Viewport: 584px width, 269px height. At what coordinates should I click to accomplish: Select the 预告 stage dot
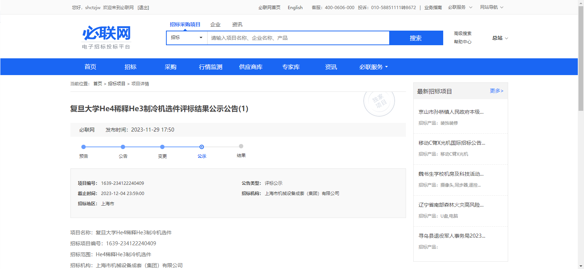84,147
